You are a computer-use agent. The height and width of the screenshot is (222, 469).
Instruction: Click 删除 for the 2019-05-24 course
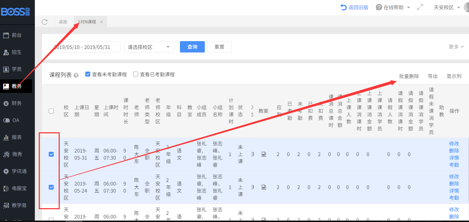click(x=454, y=184)
